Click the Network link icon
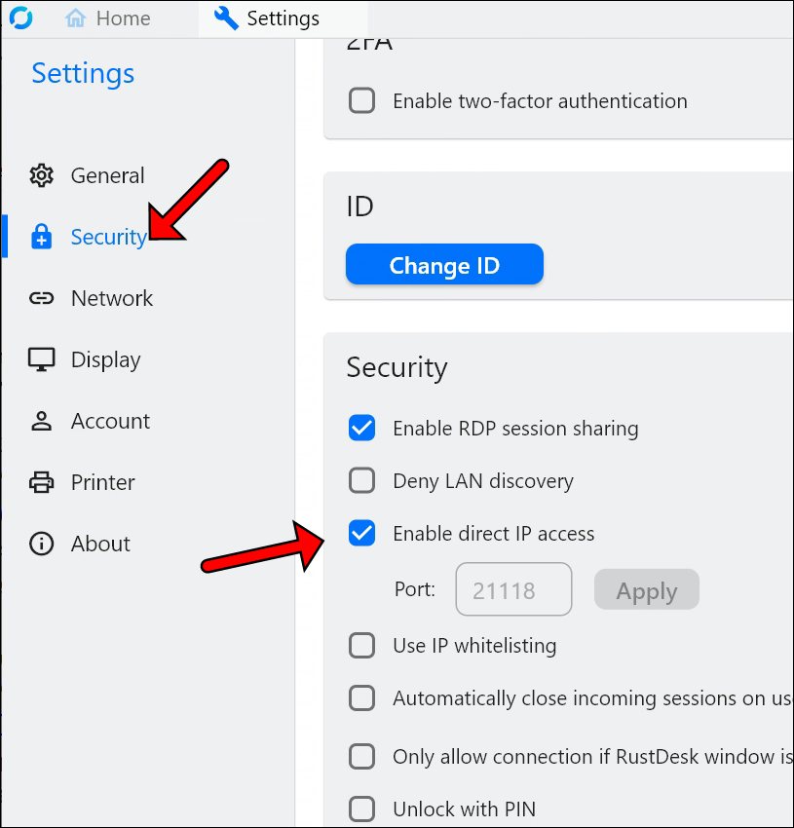 click(41, 298)
